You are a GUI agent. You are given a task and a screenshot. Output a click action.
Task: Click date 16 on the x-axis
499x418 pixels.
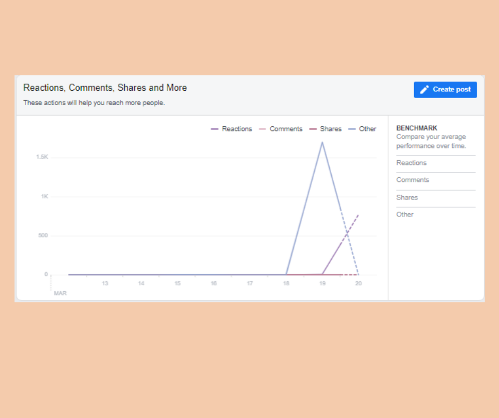tap(213, 284)
